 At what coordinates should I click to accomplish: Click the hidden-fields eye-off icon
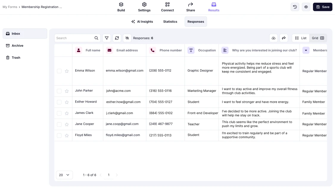[x=127, y=38]
